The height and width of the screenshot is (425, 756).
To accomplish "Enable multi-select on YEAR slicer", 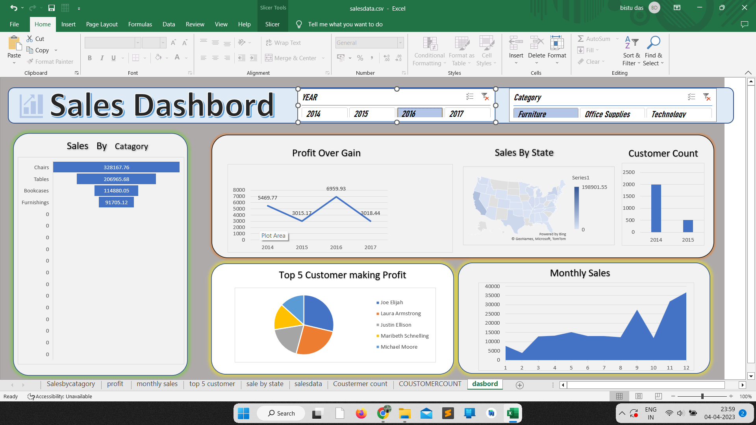I will [470, 96].
